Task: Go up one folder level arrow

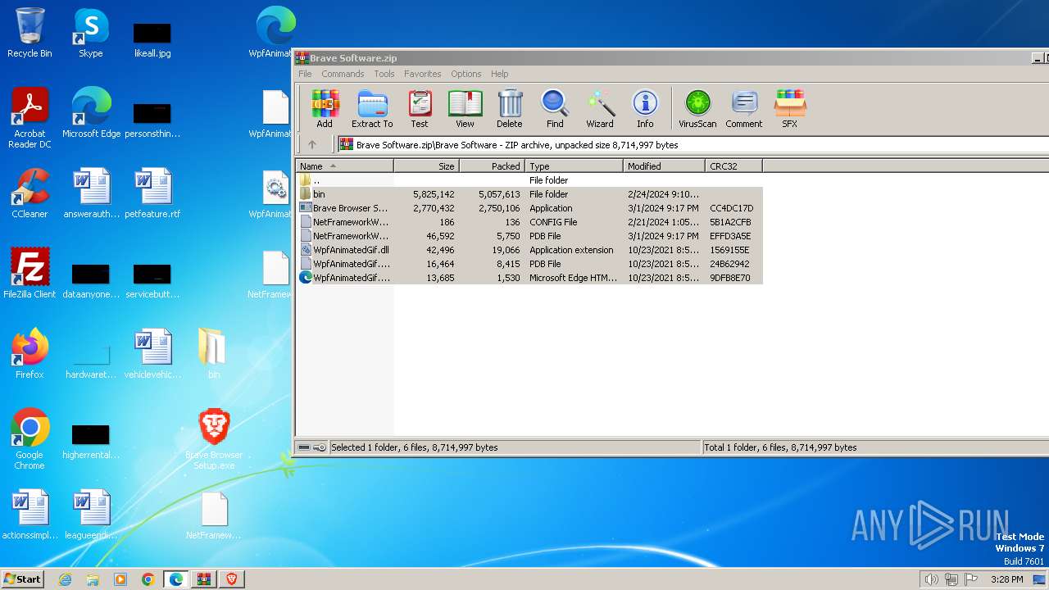Action: coord(312,144)
